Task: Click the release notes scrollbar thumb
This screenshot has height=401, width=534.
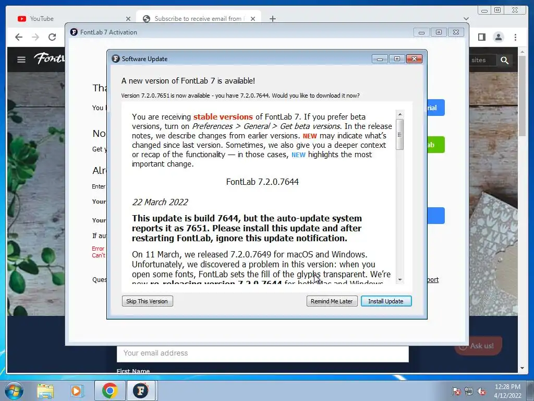Action: click(400, 134)
